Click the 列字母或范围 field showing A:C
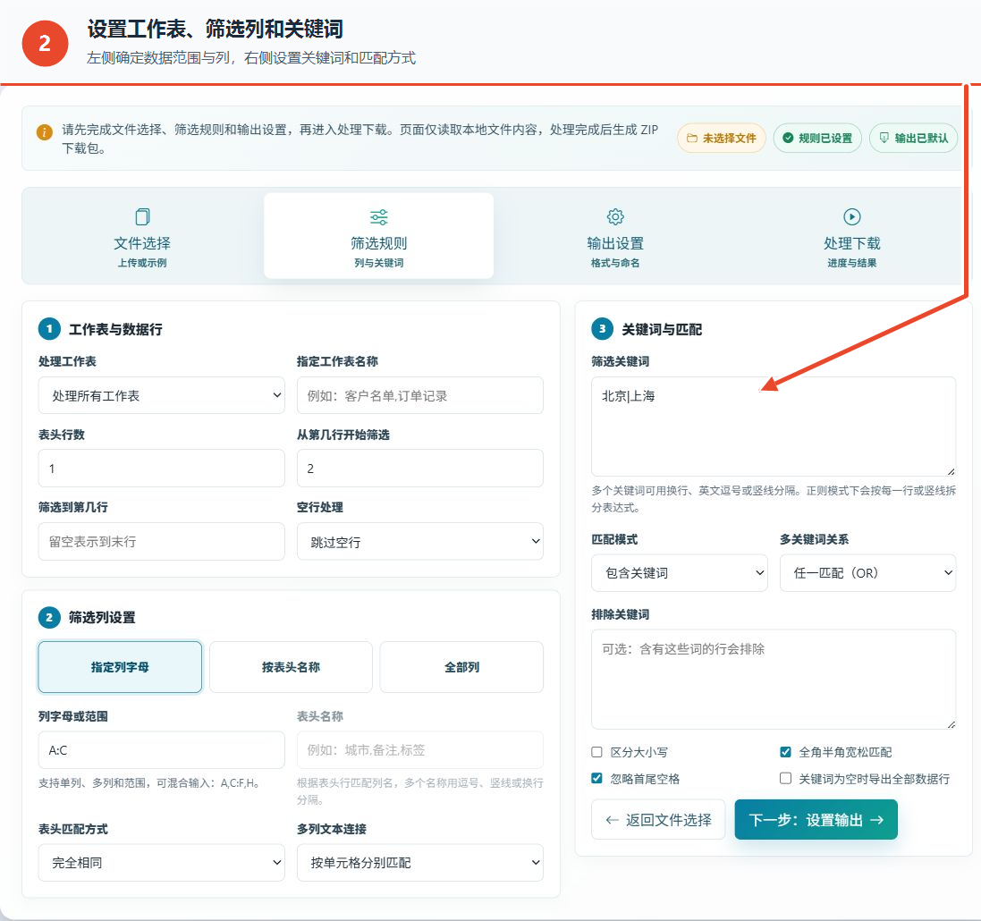Screen dimensions: 981x921 coord(162,750)
